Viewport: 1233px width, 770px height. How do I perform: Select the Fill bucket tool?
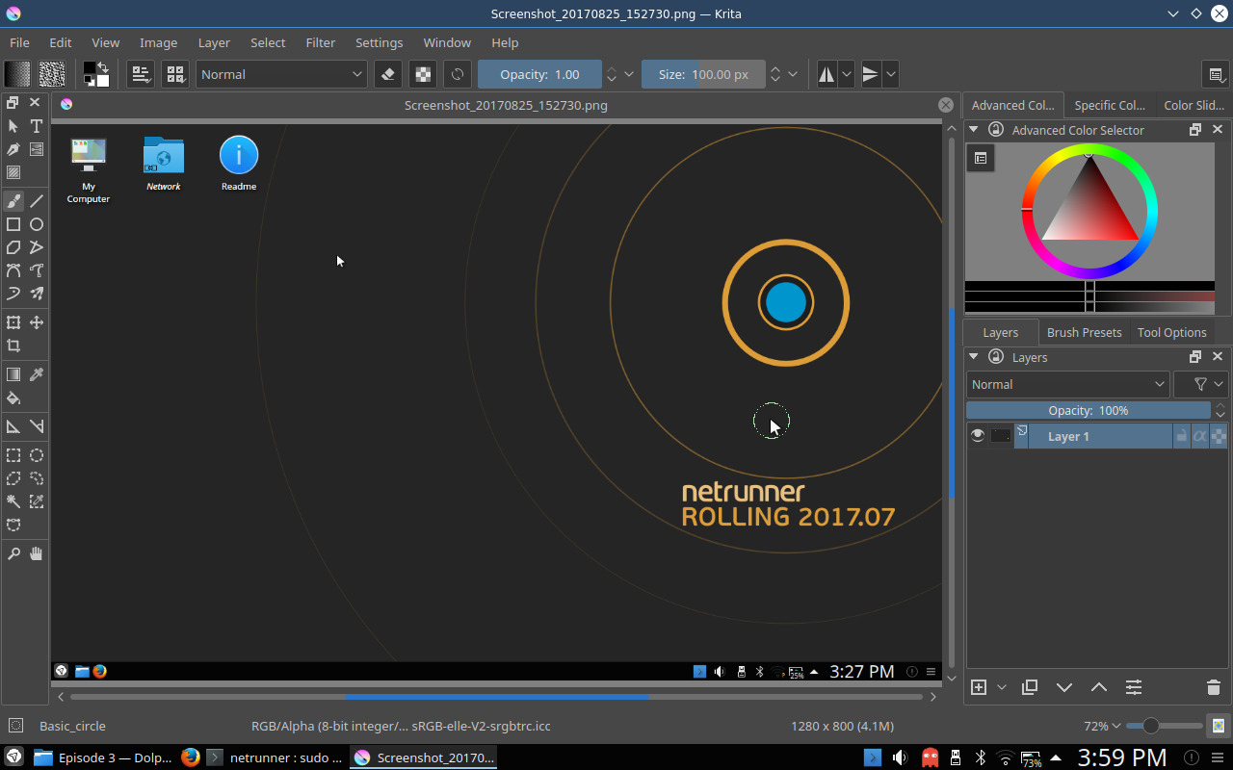pyautogui.click(x=13, y=398)
